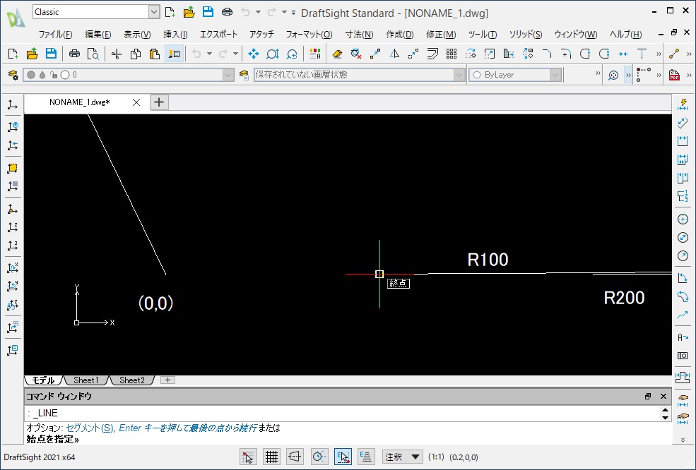Toggle Entity Snap (ESnap) in the status bar
The height and width of the screenshot is (470, 696).
pyautogui.click(x=343, y=457)
